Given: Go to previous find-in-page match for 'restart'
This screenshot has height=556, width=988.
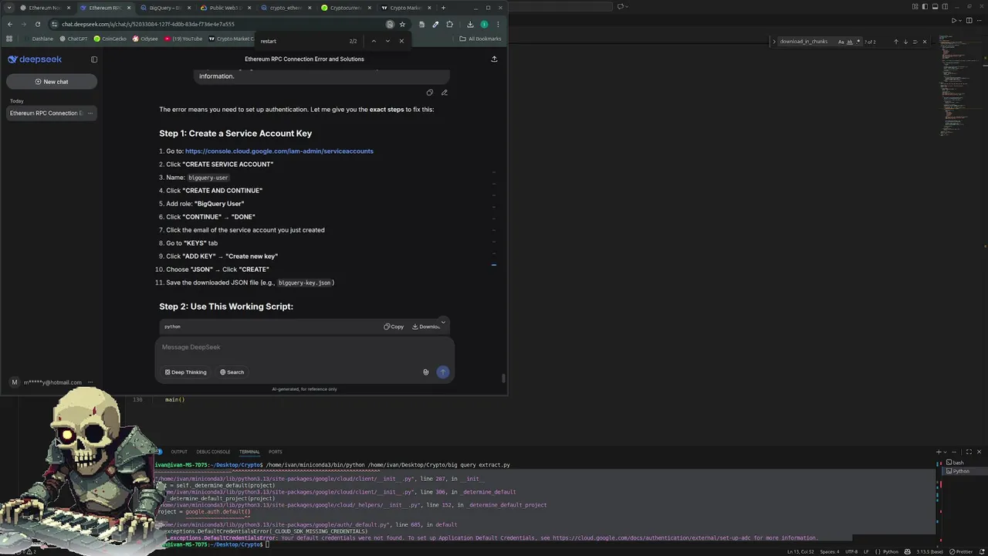Looking at the screenshot, I should coord(374,41).
